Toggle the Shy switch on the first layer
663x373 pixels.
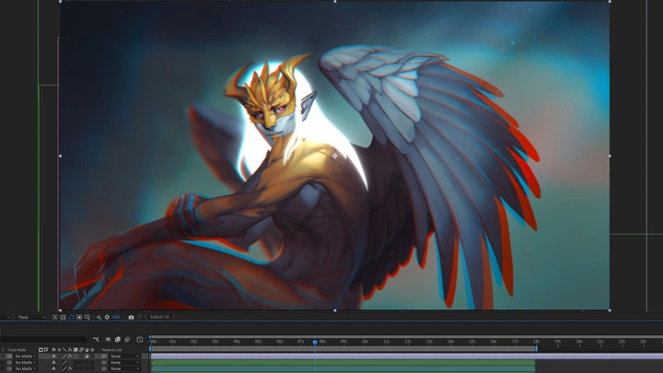(53, 356)
